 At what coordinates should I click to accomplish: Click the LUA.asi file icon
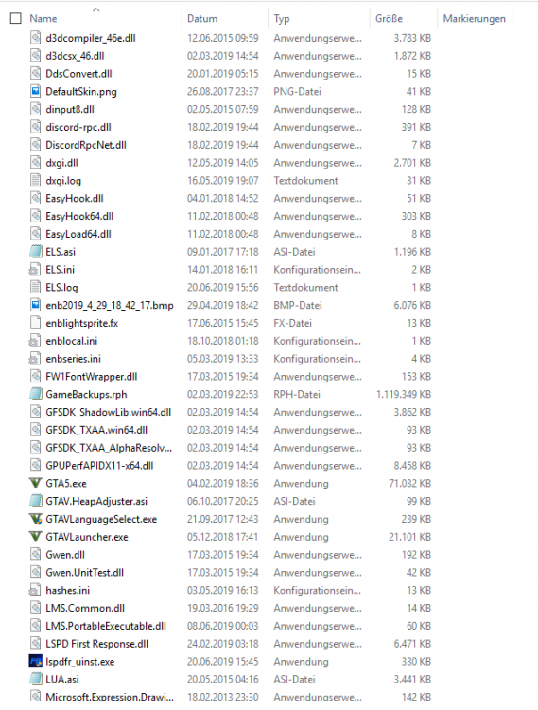35,679
